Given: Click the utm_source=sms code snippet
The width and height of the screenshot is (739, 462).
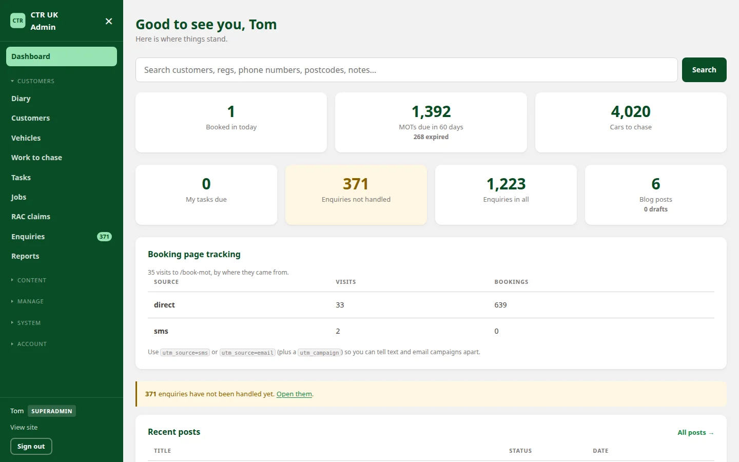Looking at the screenshot, I should [x=185, y=353].
